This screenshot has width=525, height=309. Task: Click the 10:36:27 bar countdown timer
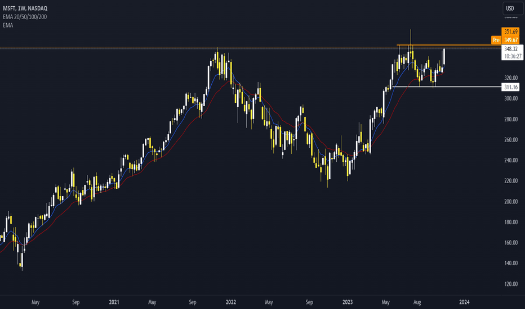click(x=512, y=56)
